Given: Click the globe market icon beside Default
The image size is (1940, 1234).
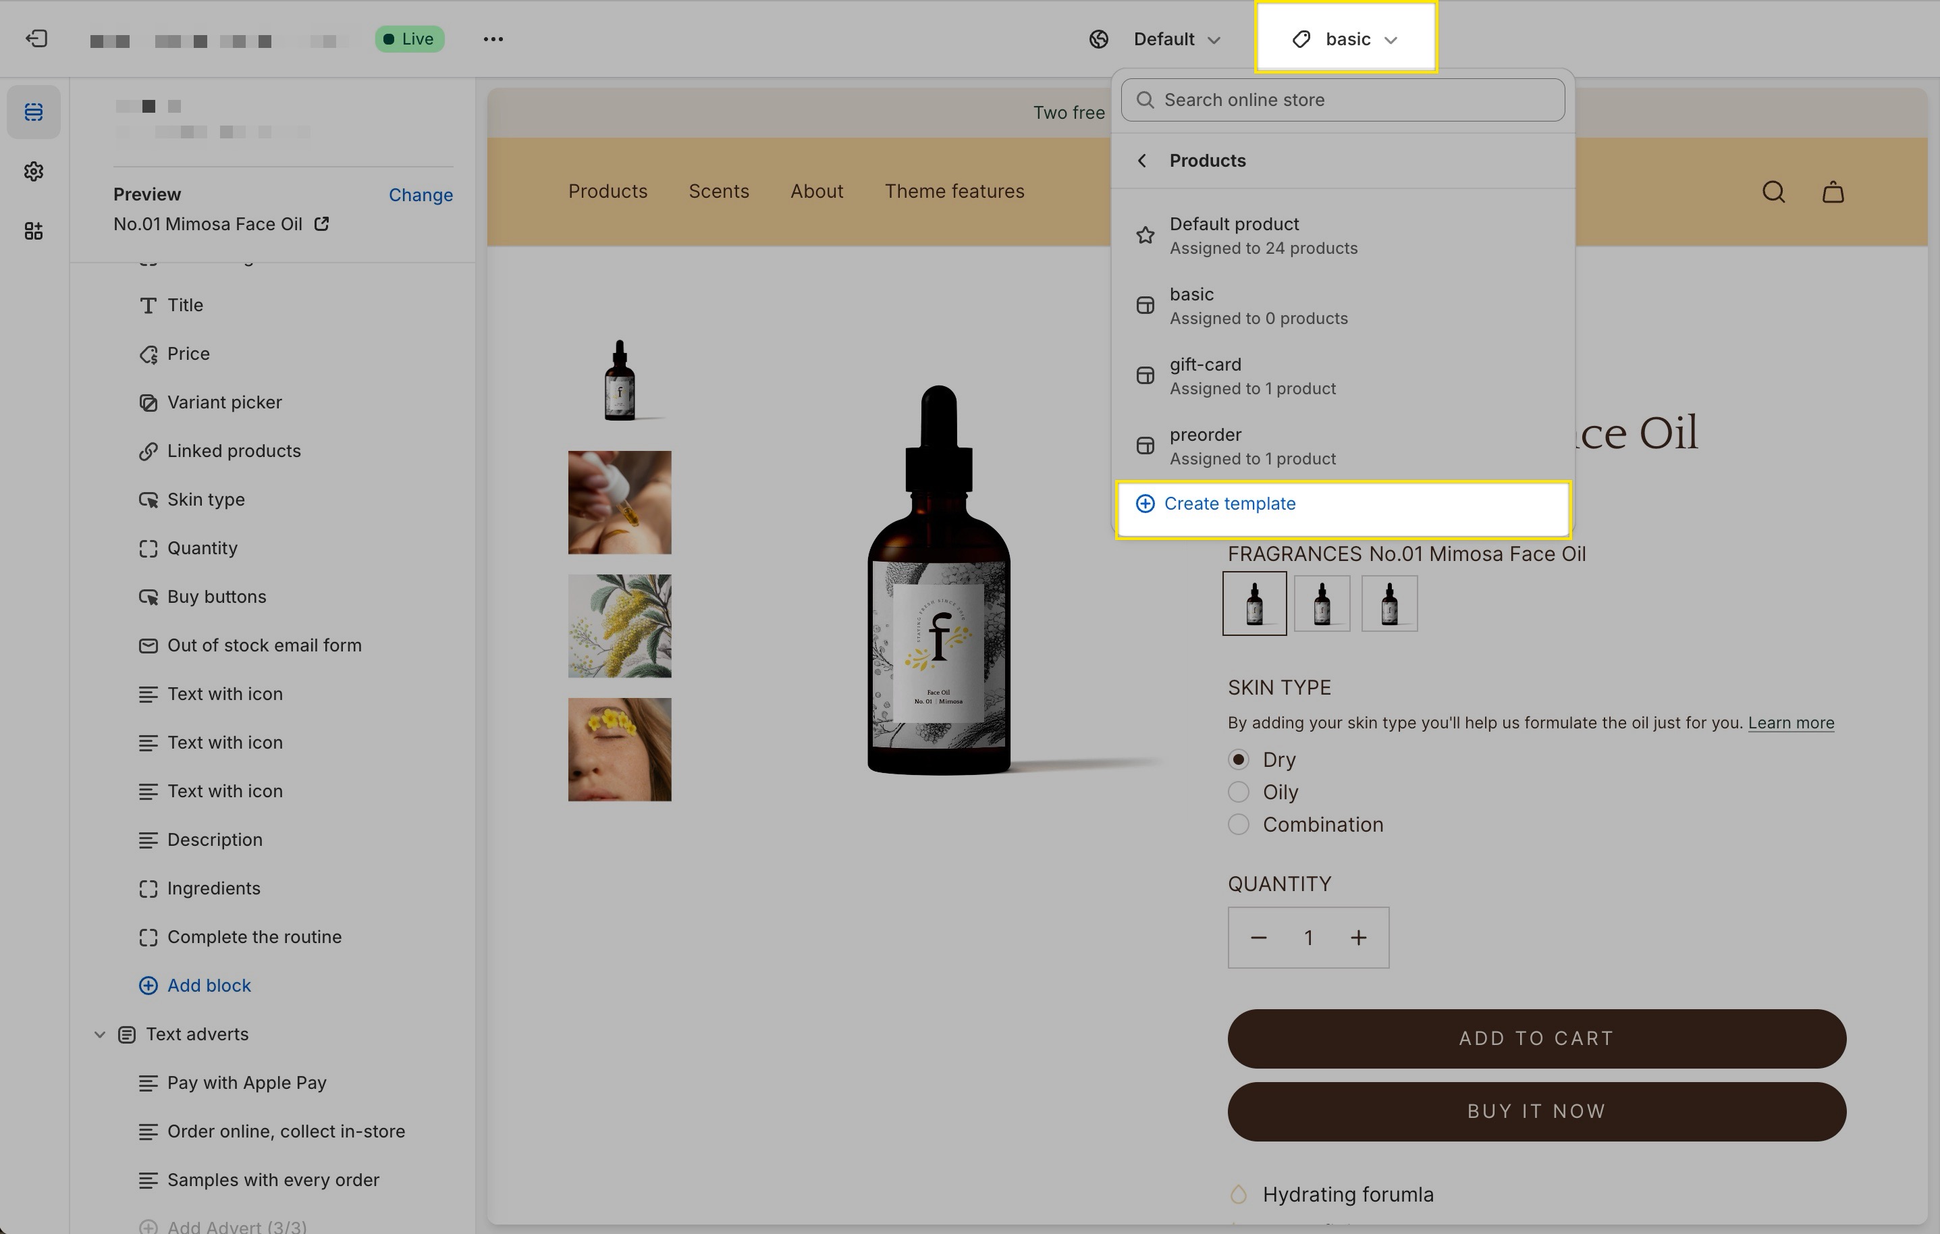Looking at the screenshot, I should click(1099, 38).
